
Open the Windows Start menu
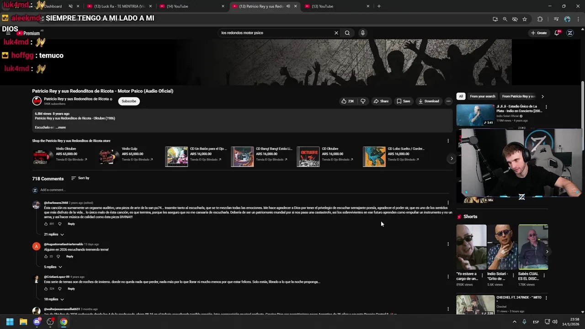click(10, 322)
